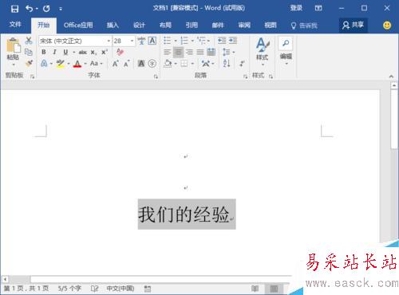This screenshot has height=295, width=399.
Task: Click the 共享 share button
Action: click(354, 26)
